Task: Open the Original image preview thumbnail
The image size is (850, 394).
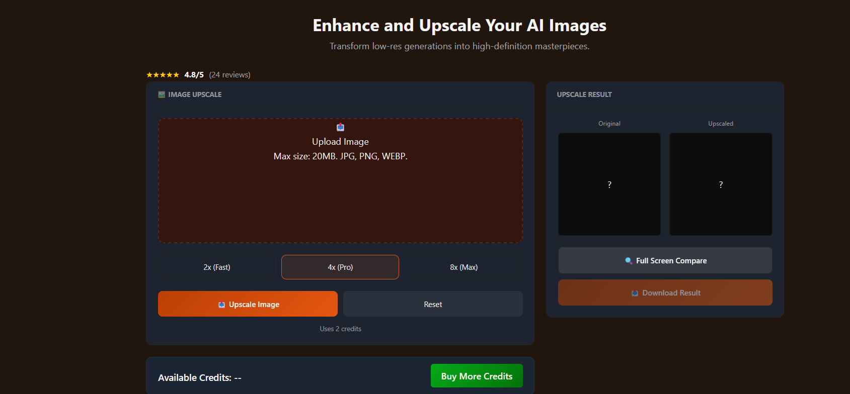Action: pyautogui.click(x=609, y=184)
